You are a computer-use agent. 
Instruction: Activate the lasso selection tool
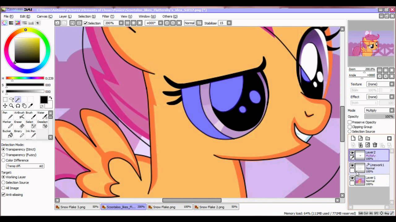(11, 99)
